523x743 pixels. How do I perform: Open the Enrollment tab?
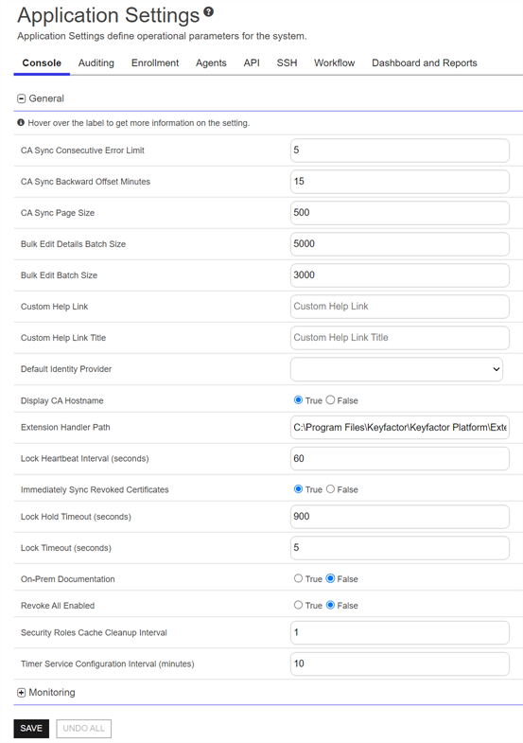(155, 63)
